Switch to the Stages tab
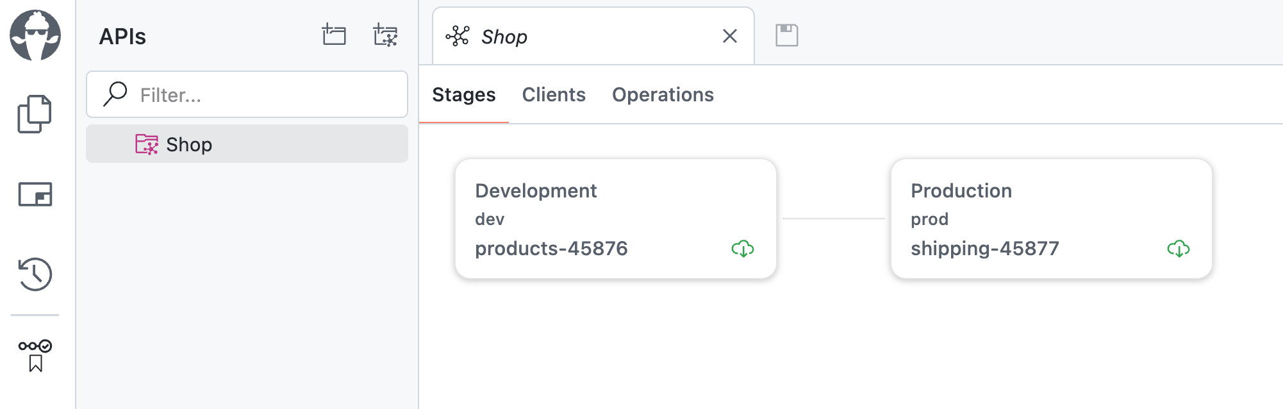The image size is (1283, 409). click(x=464, y=95)
